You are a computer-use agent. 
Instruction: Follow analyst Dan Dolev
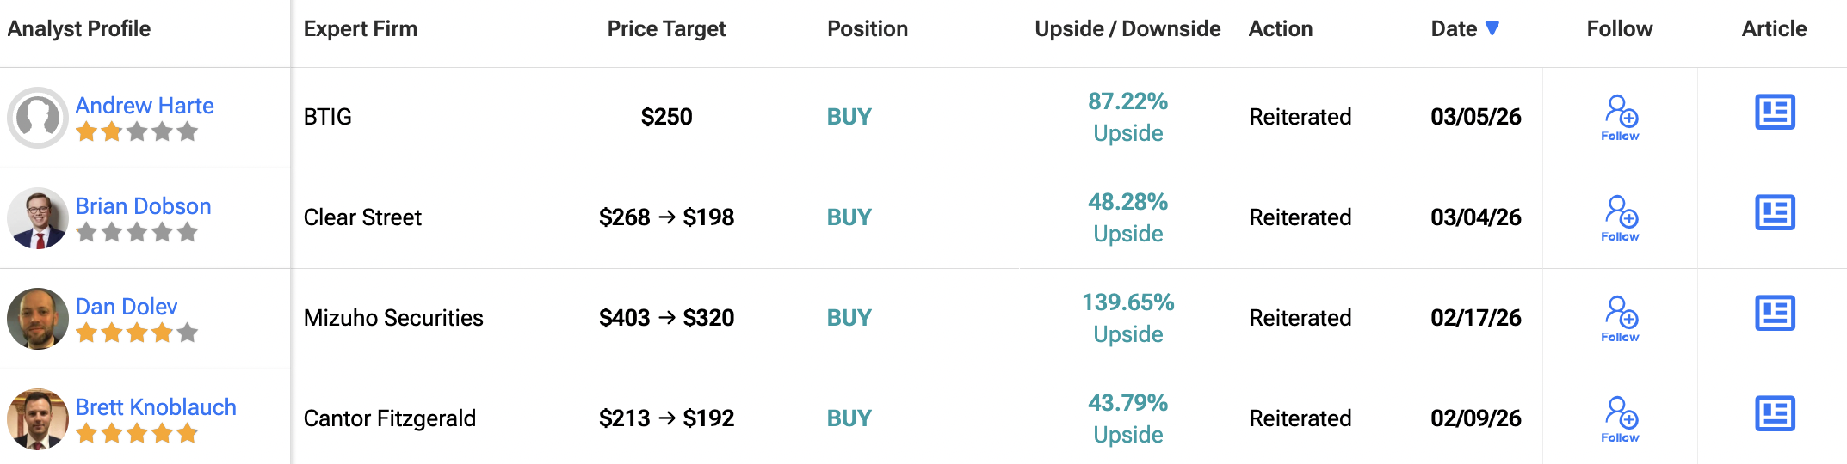click(1621, 319)
